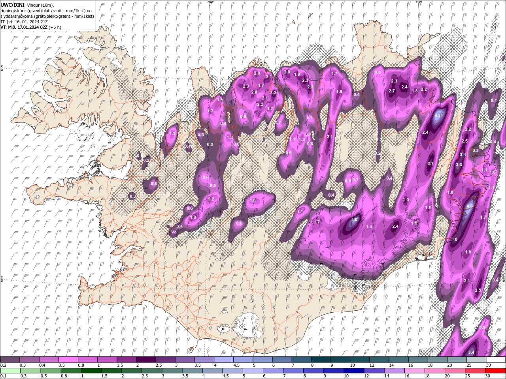Click the "IT: þri. 16. 01. 2024 21Z" line

[23, 21]
